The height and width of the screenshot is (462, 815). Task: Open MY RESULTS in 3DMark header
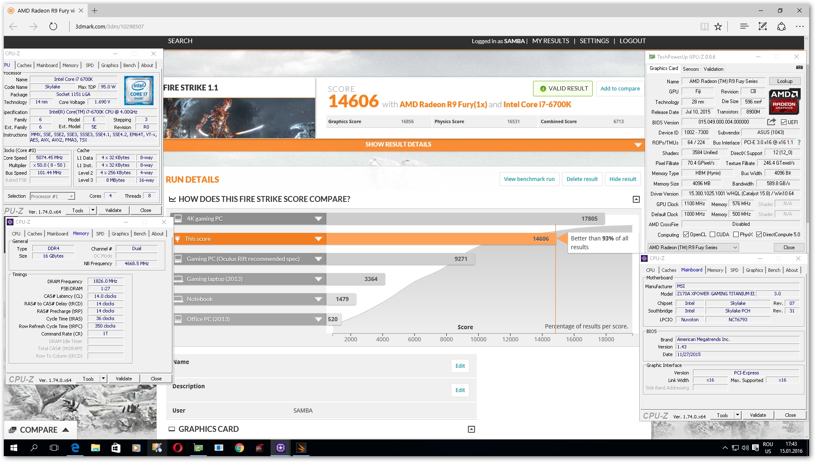tap(551, 41)
